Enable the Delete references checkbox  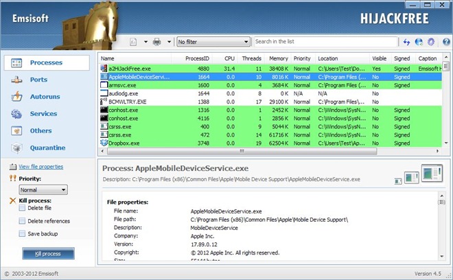point(22,221)
